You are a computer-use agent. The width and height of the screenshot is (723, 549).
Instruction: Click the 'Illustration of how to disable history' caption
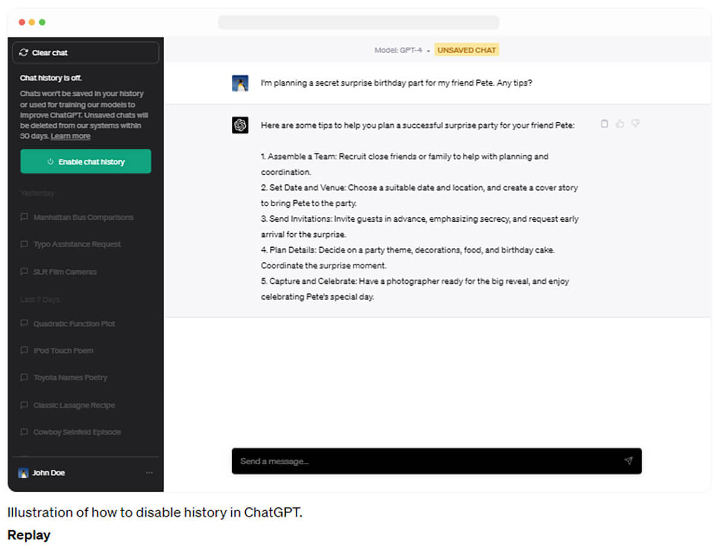click(x=155, y=513)
